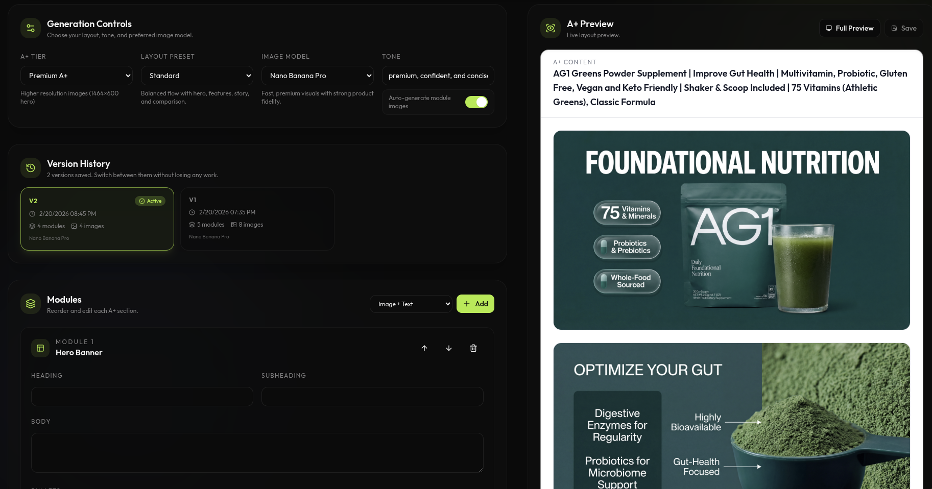
Task: Click the Body text area
Action: click(257, 453)
